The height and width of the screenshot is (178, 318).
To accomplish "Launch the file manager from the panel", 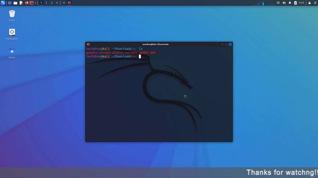I will click(15, 3).
